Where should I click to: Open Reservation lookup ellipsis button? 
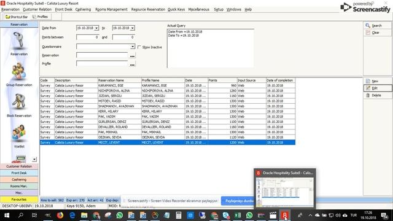point(132,56)
